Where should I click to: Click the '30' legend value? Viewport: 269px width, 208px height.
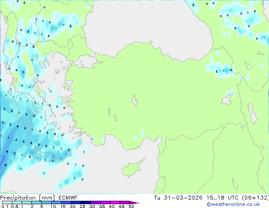(92, 206)
